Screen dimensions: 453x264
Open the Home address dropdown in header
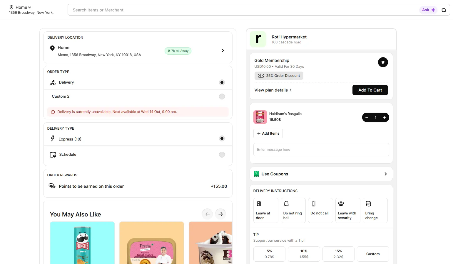[23, 7]
